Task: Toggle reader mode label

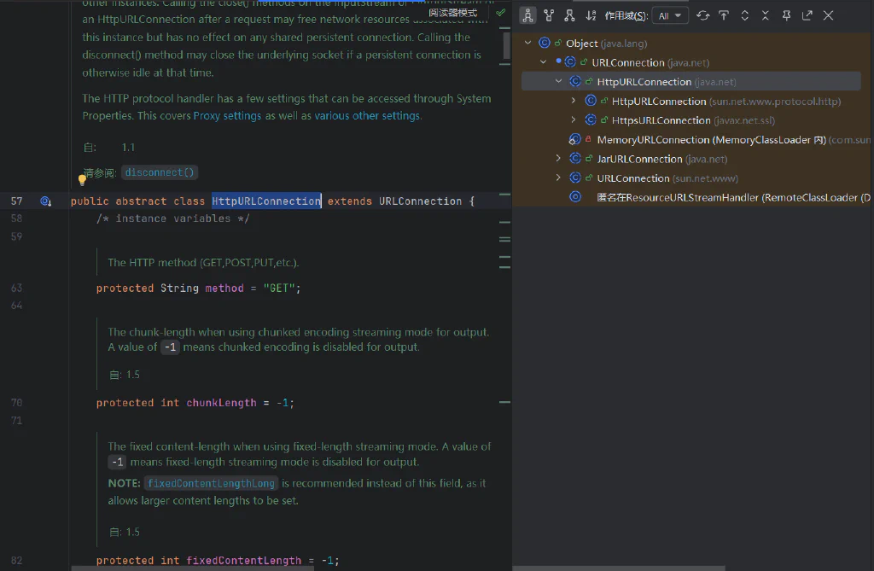Action: 452,12
